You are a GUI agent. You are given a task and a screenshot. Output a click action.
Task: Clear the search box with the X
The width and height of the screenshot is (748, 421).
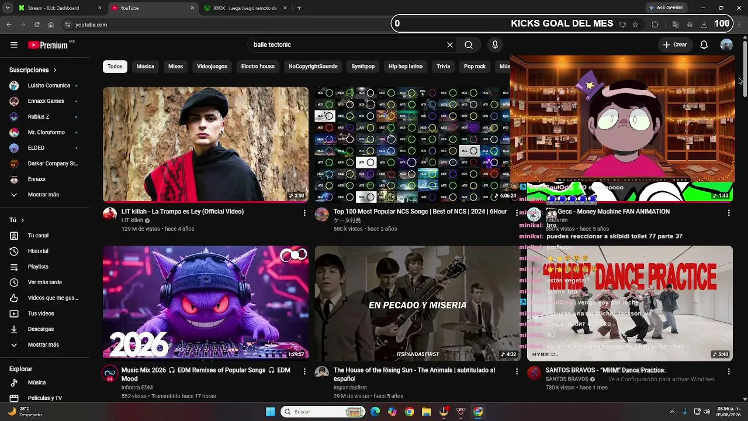pos(450,45)
